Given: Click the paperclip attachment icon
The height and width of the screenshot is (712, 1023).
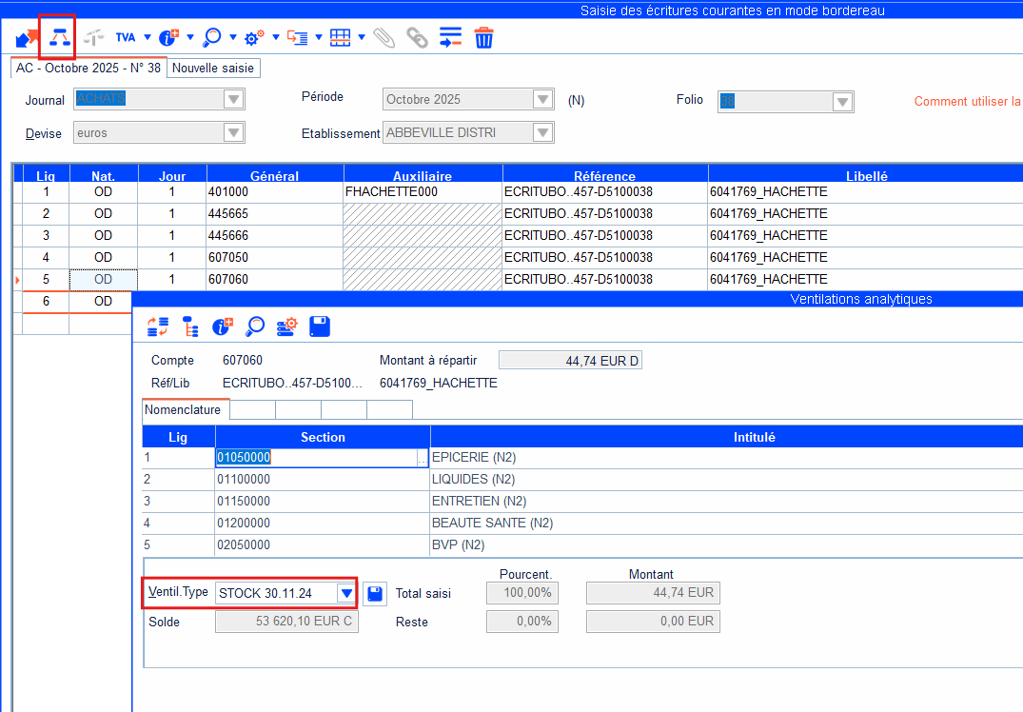Looking at the screenshot, I should (x=384, y=38).
